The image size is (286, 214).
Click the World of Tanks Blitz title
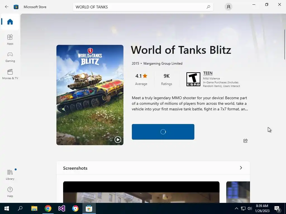click(x=181, y=50)
